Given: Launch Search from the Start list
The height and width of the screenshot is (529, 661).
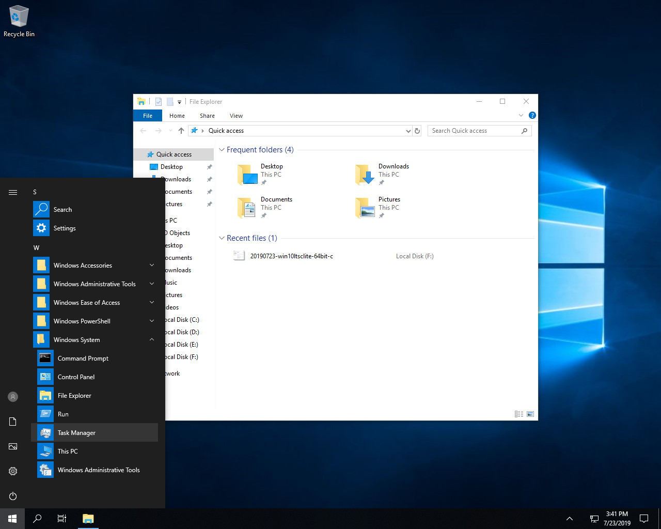Looking at the screenshot, I should coord(95,210).
